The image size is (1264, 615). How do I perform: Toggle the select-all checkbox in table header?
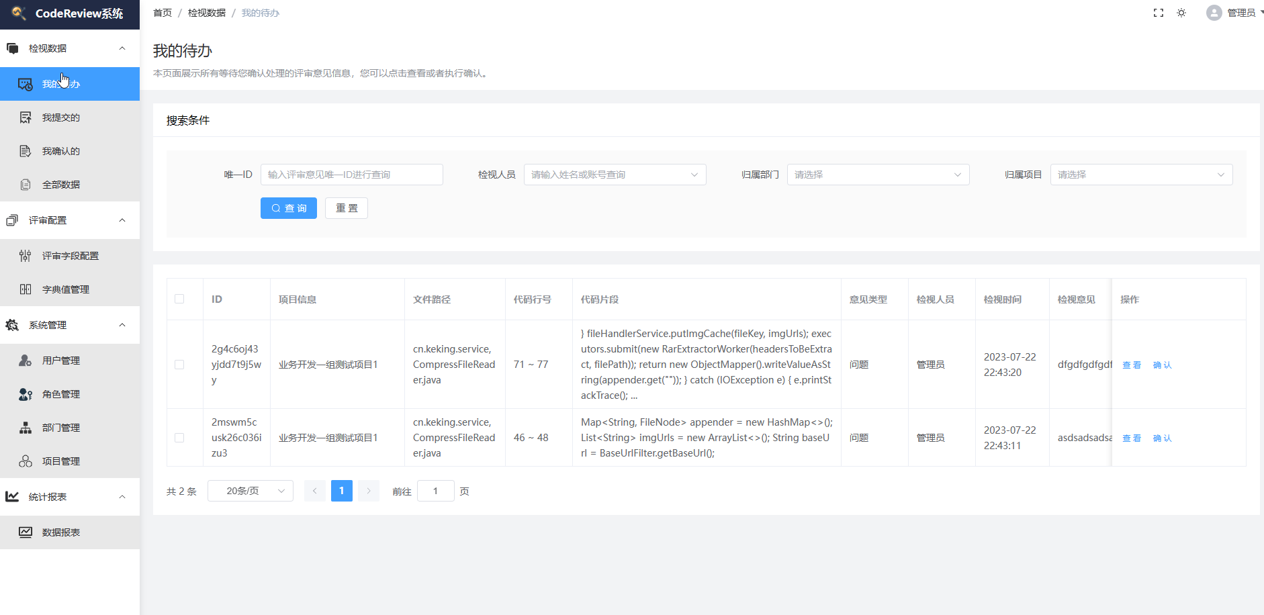pos(179,299)
